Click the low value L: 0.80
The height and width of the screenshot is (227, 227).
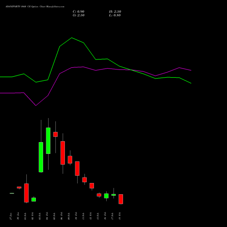[115, 15]
